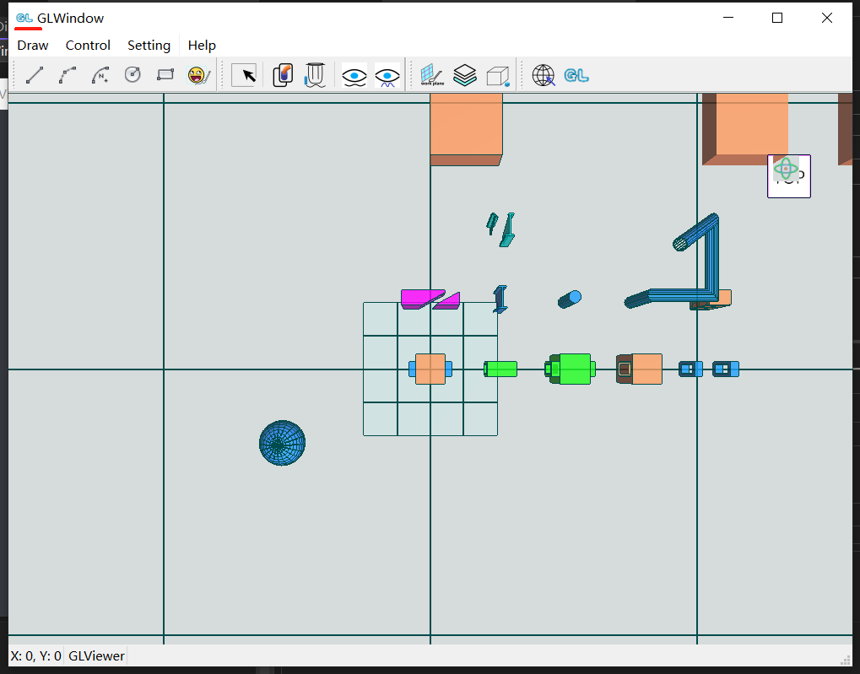Click the view orientation cube widget
Viewport: 860px width, 674px height.
click(789, 176)
